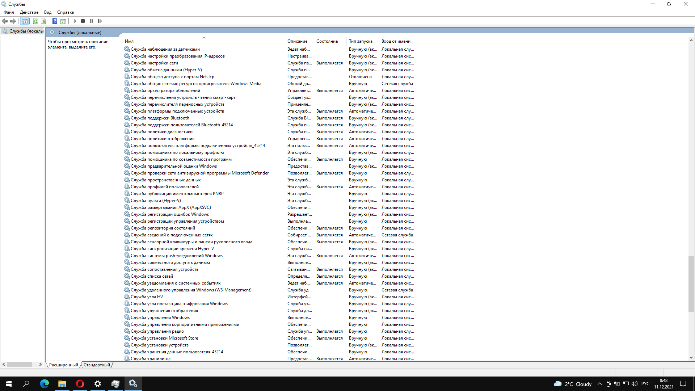695x391 pixels.
Task: Click the Start Service play icon
Action: pos(75,21)
